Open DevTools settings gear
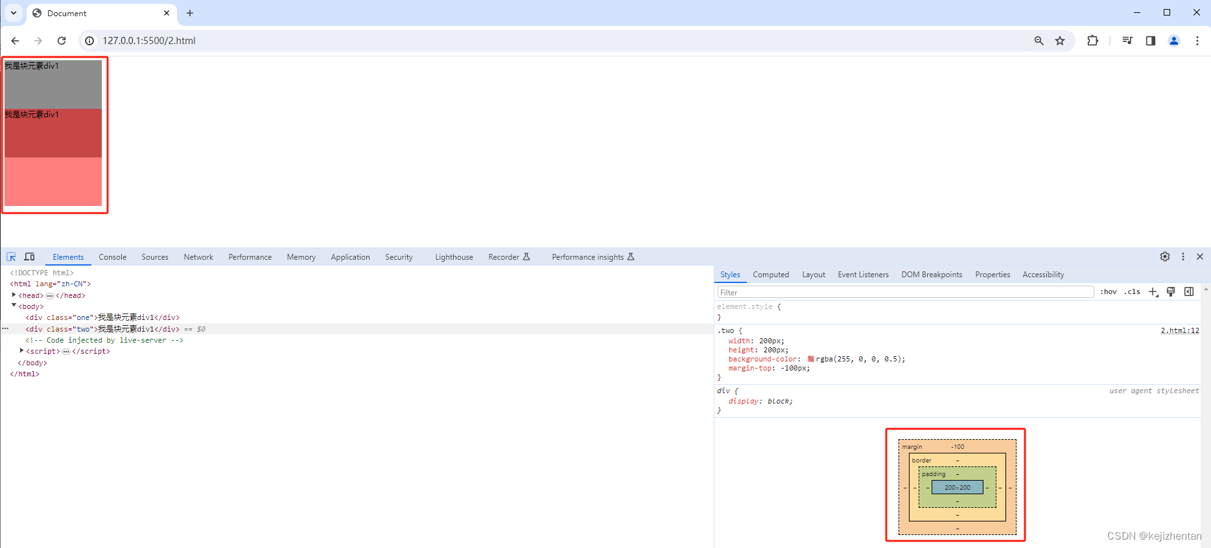 1165,257
